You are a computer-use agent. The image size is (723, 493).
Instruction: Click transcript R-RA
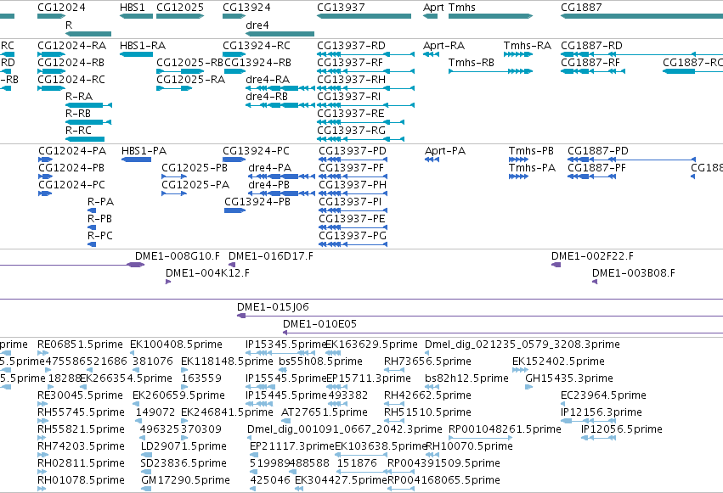tap(79, 97)
